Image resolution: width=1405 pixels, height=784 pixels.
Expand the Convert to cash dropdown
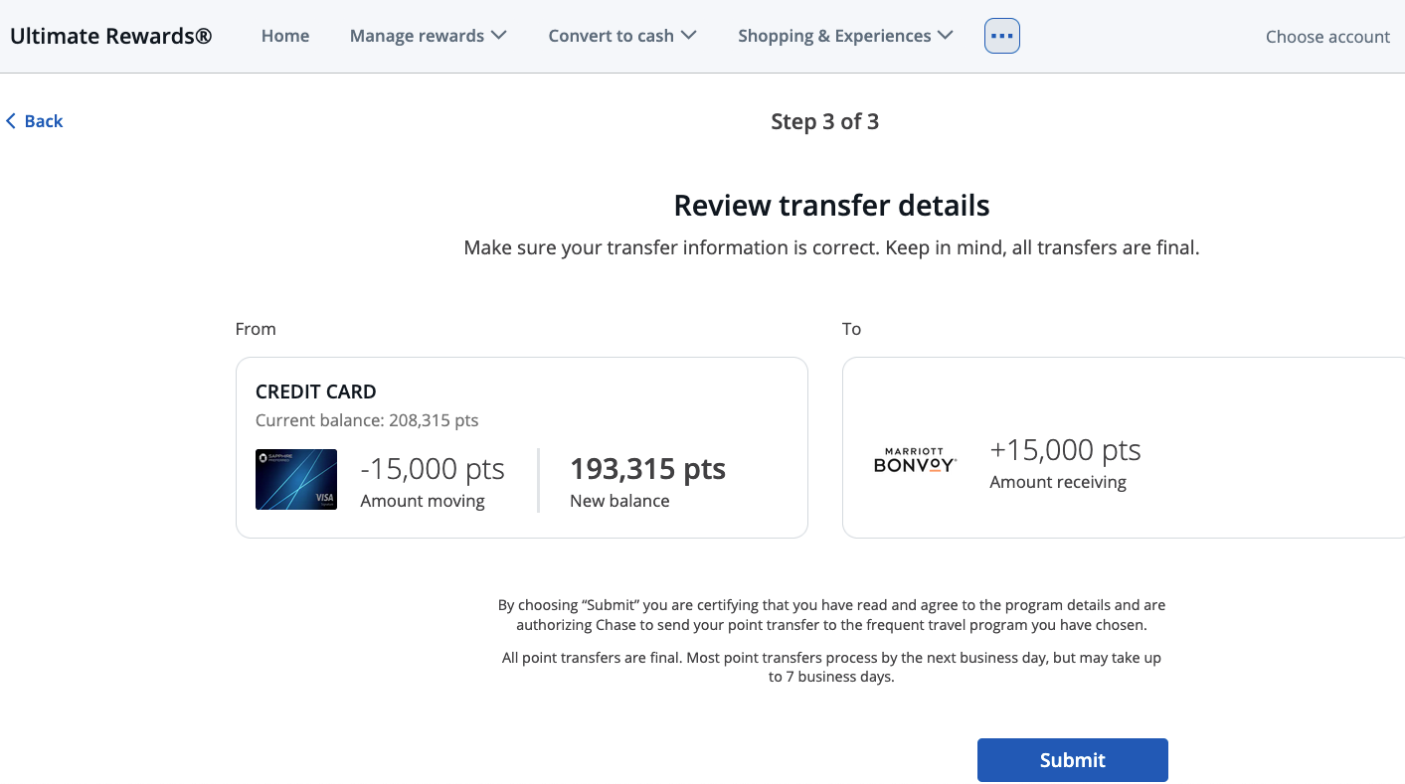[x=611, y=35]
